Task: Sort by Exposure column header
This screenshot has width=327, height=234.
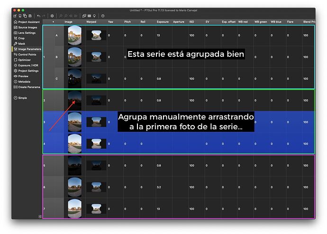Action: click(x=163, y=22)
